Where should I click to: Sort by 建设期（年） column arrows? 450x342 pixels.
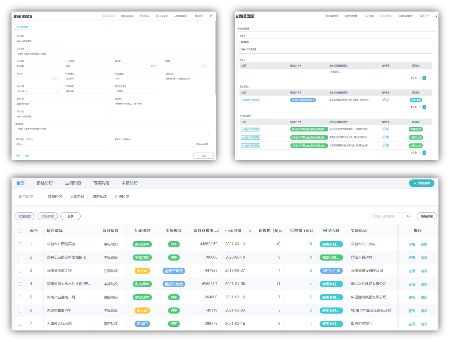(x=281, y=231)
